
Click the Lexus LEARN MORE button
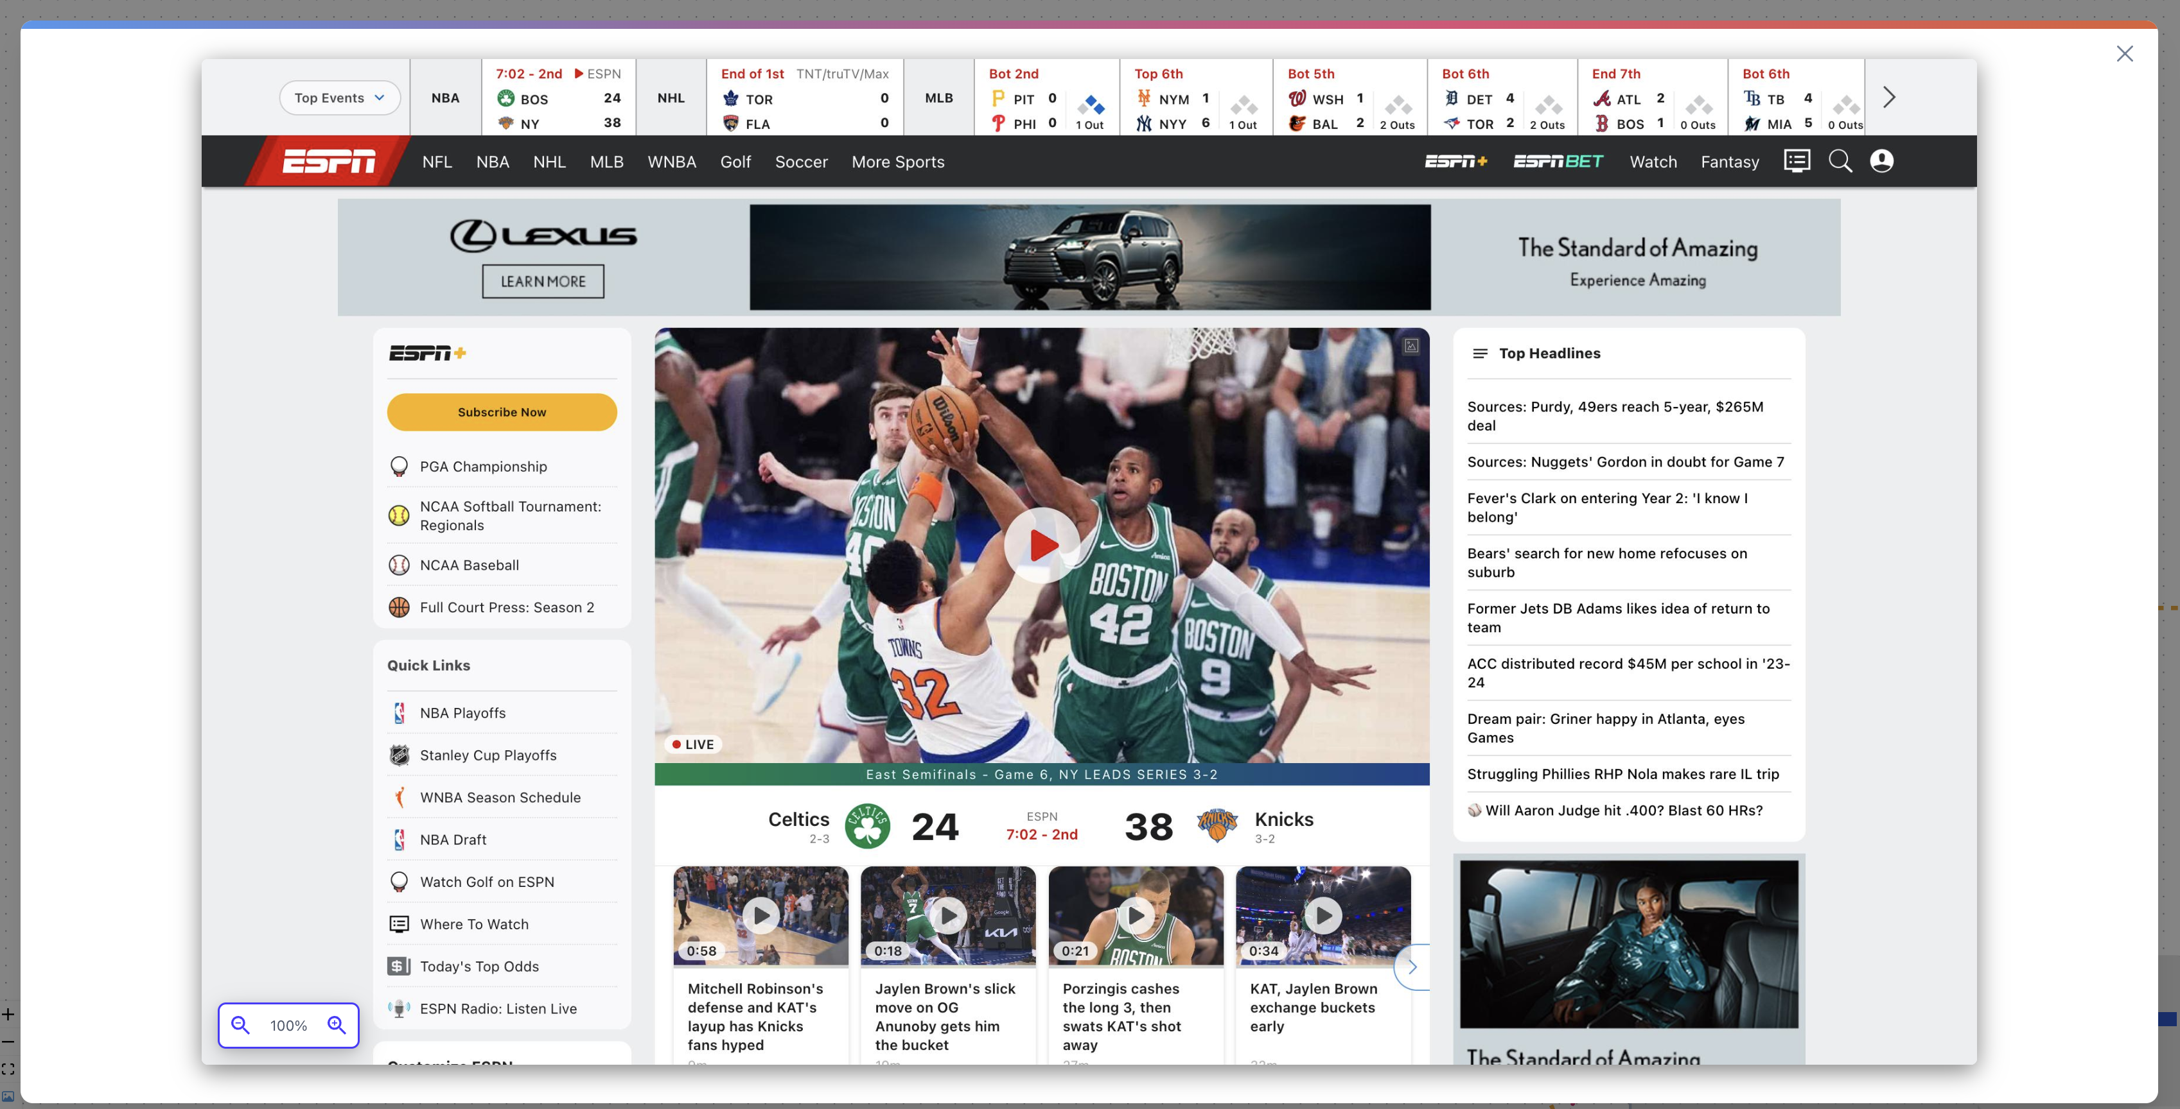click(543, 282)
